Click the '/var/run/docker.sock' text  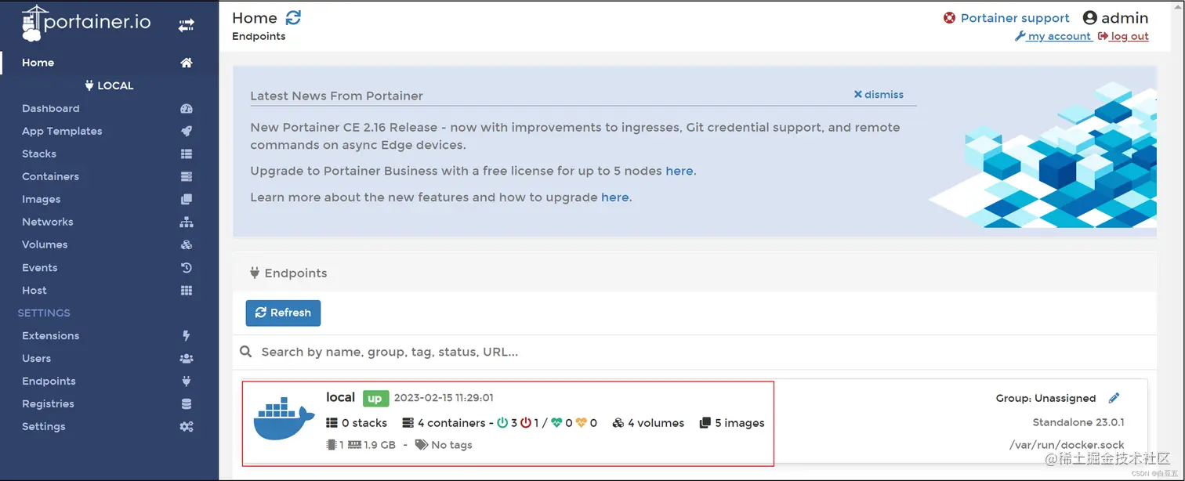[1067, 445]
